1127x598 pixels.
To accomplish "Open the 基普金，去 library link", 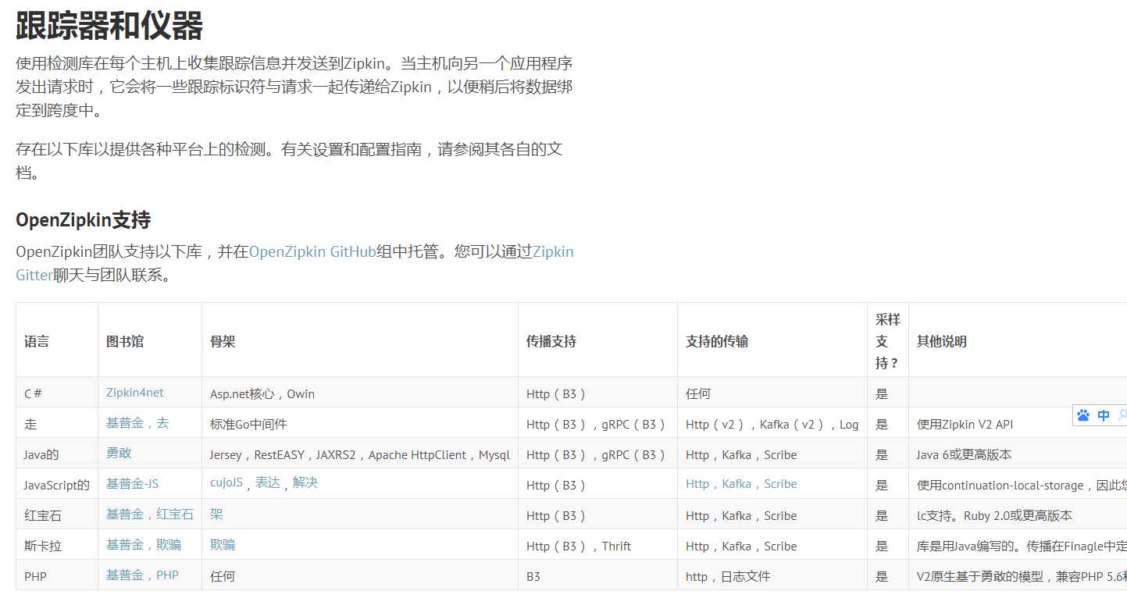I will pyautogui.click(x=137, y=422).
